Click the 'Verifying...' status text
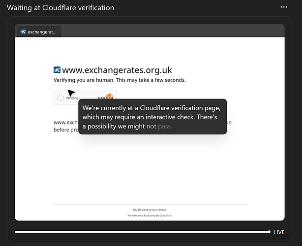 click(x=73, y=98)
